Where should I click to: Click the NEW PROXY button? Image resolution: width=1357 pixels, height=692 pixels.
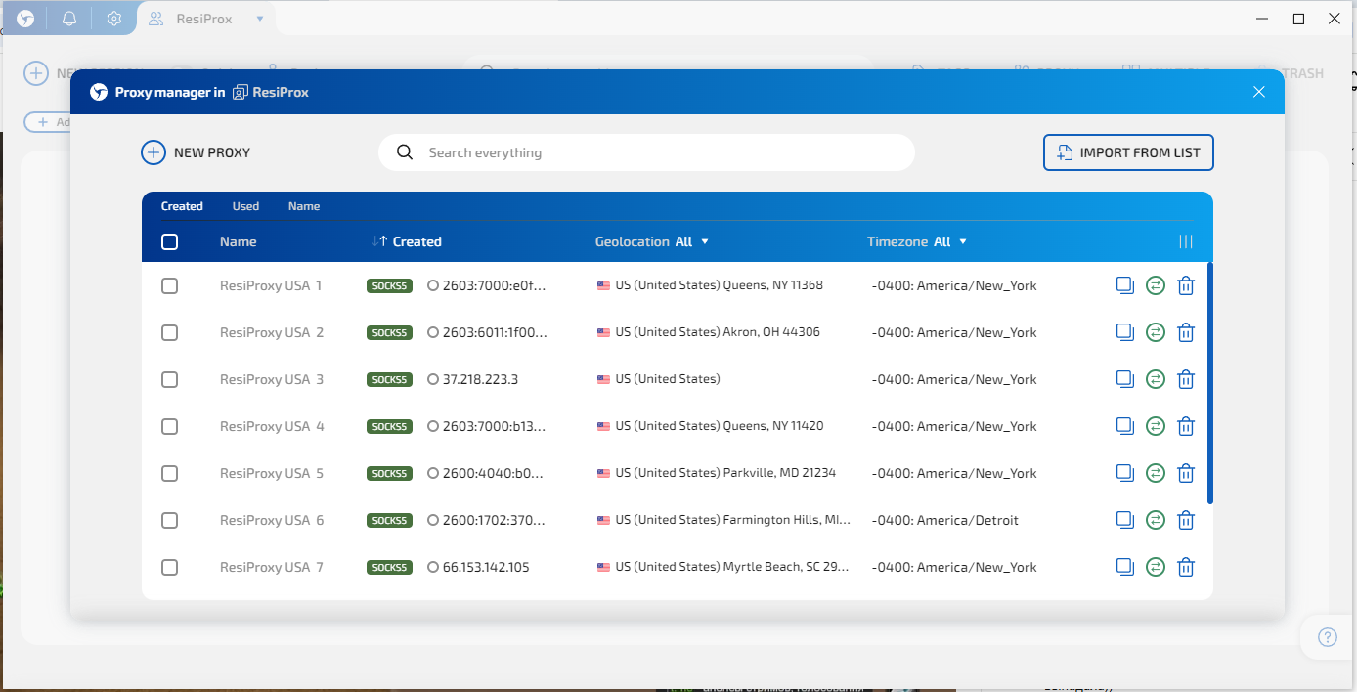(197, 152)
